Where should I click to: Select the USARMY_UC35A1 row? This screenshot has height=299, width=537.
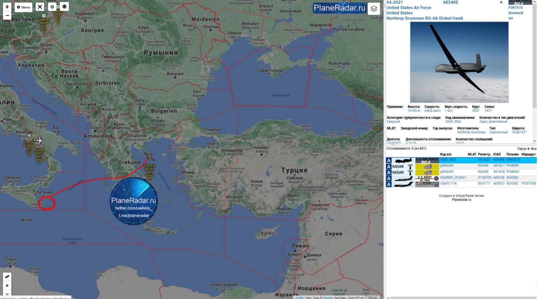coord(461,178)
